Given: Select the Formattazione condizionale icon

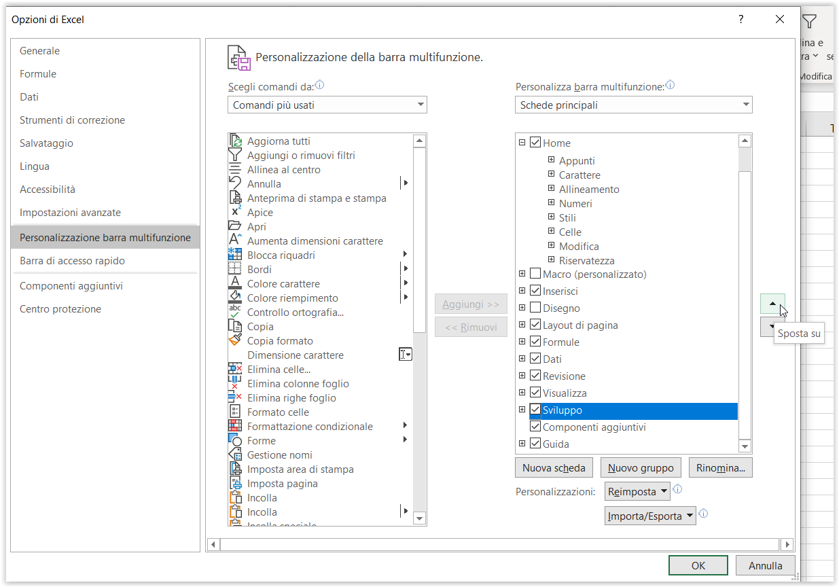Looking at the screenshot, I should point(235,426).
